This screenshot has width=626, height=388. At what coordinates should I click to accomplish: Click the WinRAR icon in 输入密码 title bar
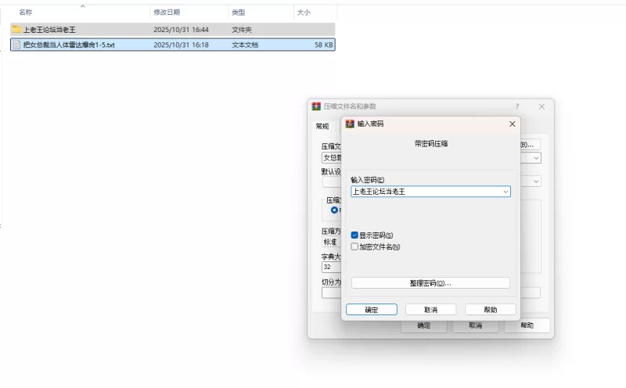click(350, 124)
